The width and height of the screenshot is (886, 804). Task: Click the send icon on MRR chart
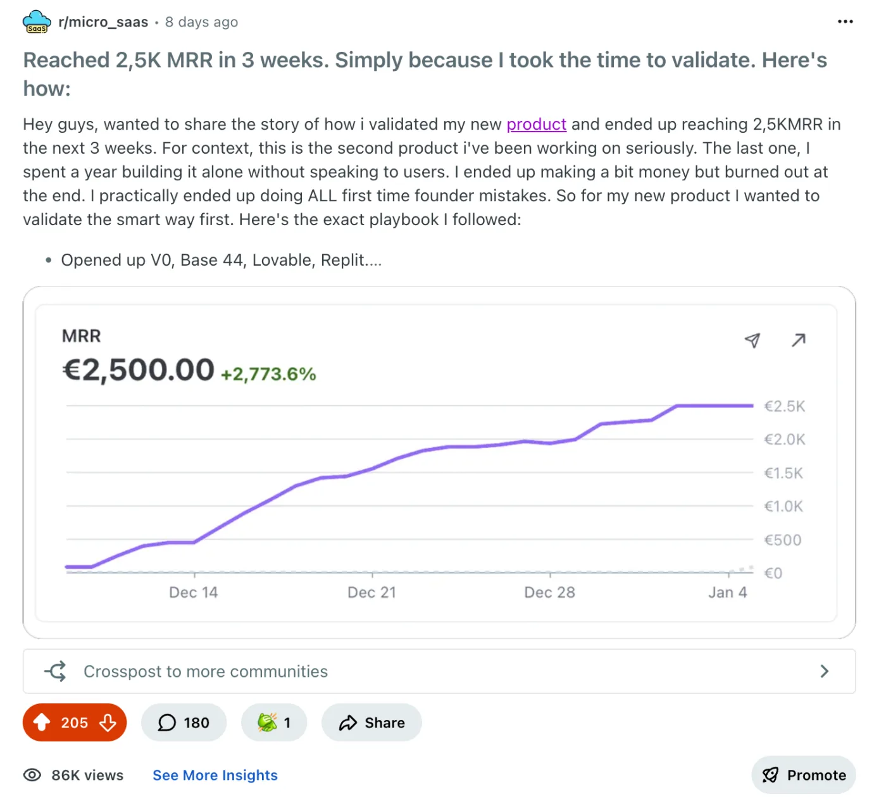[x=752, y=340]
